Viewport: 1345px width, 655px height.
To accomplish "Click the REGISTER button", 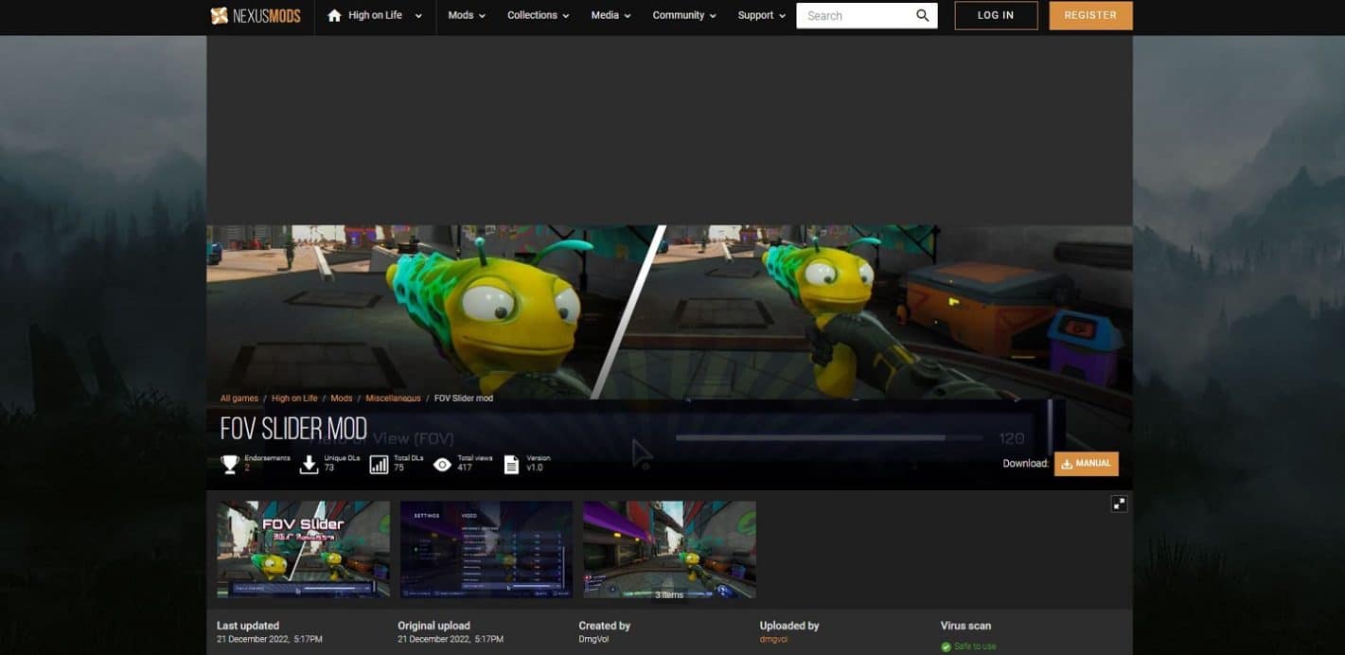I will pyautogui.click(x=1090, y=15).
